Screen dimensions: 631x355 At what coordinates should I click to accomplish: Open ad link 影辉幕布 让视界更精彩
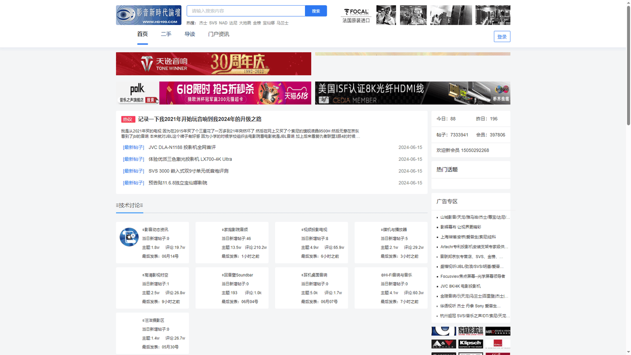pyautogui.click(x=461, y=227)
